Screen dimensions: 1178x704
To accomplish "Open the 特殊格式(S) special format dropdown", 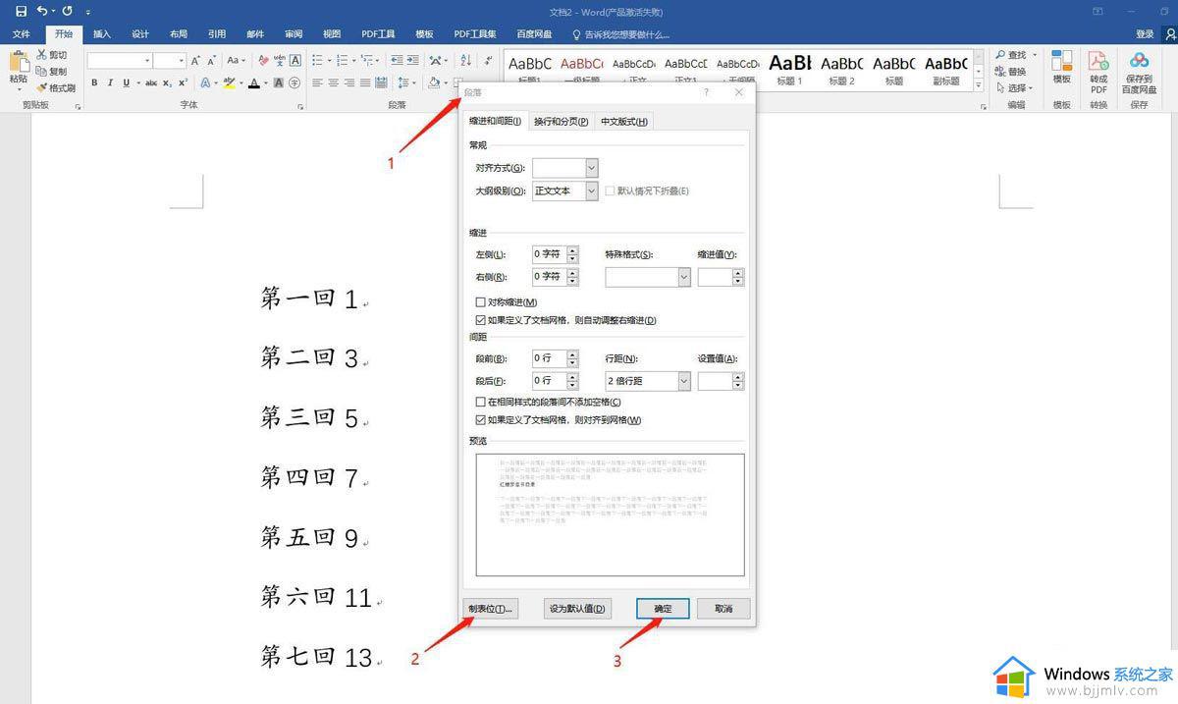I will tap(684, 278).
